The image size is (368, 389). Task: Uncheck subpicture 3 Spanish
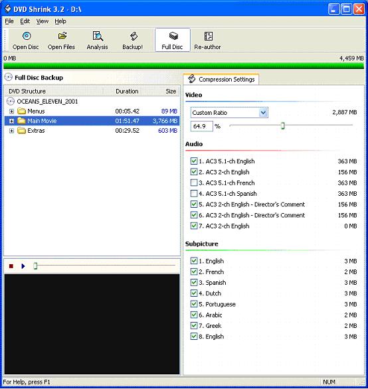click(x=194, y=283)
